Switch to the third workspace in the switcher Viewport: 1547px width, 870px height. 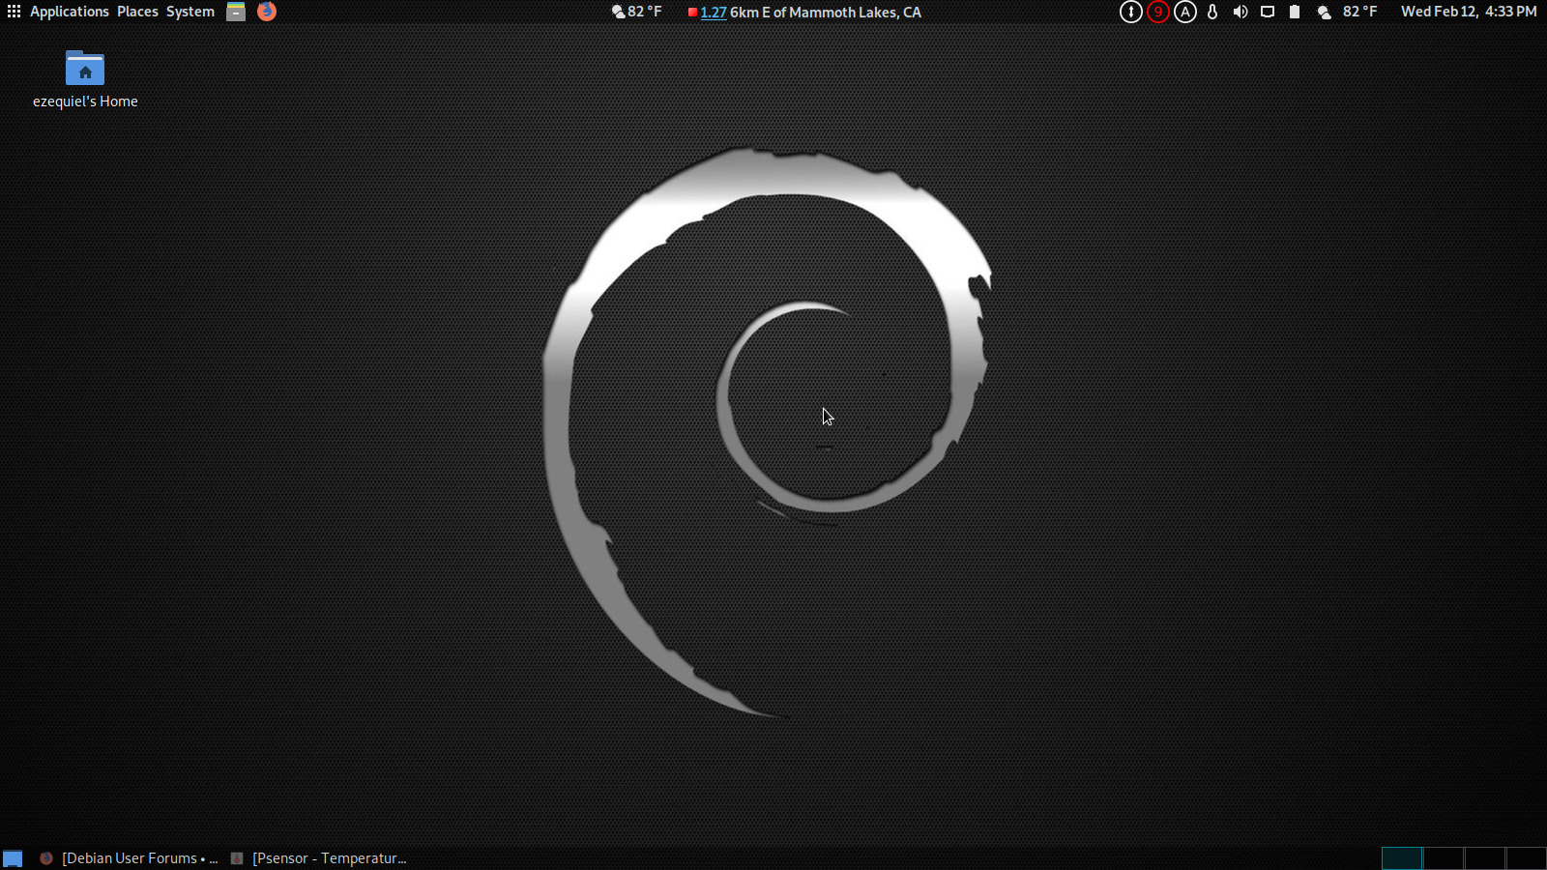(x=1485, y=858)
